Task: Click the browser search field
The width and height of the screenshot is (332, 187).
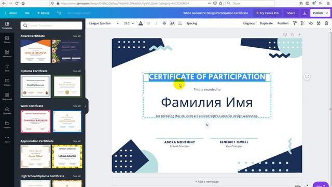Action: click(x=250, y=3)
